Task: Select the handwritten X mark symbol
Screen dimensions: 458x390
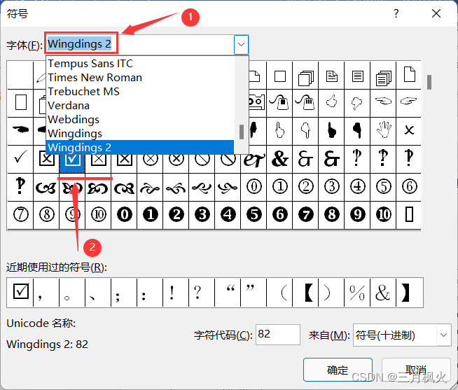Action: pos(409,130)
